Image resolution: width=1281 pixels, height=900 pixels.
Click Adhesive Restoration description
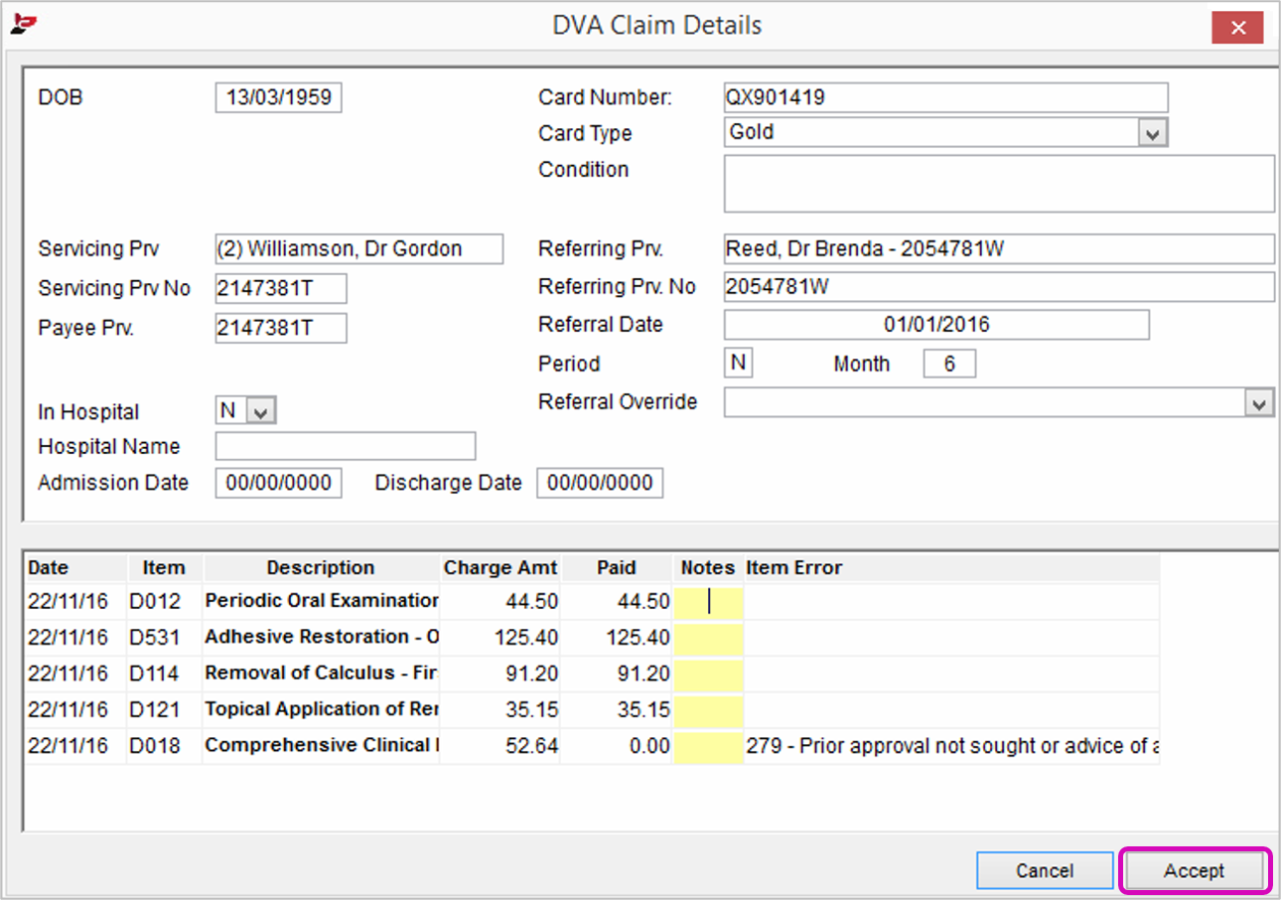click(x=322, y=637)
